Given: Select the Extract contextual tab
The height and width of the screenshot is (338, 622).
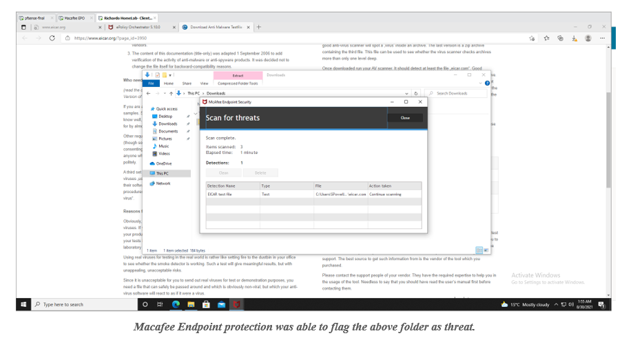Looking at the screenshot, I should 238,75.
